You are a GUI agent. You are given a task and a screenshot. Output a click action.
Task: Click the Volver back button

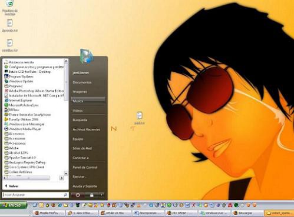(x=12, y=186)
